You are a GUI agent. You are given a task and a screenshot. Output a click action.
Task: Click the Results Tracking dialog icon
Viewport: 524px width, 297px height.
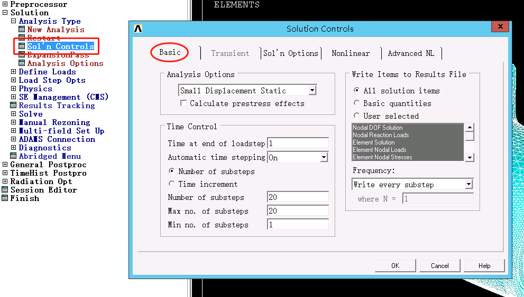pos(13,106)
